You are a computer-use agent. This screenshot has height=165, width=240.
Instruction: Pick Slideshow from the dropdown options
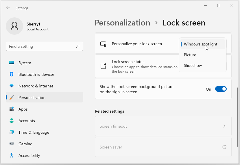pyautogui.click(x=193, y=66)
